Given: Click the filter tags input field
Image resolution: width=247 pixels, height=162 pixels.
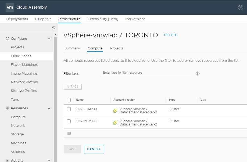Looking at the screenshot, I should [x=145, y=73].
